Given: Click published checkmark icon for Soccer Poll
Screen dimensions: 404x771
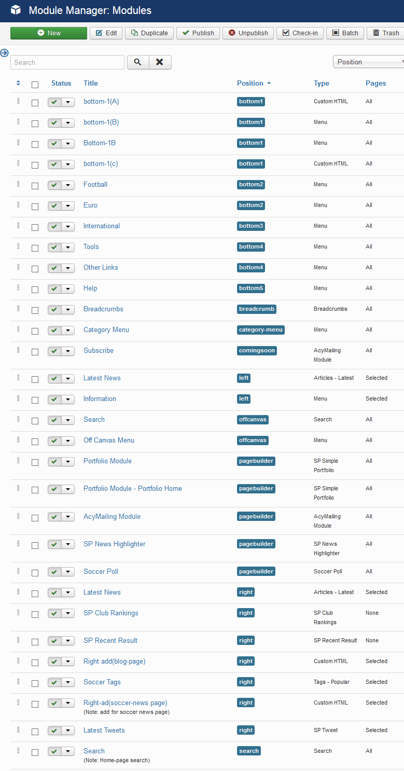Looking at the screenshot, I should (x=54, y=572).
